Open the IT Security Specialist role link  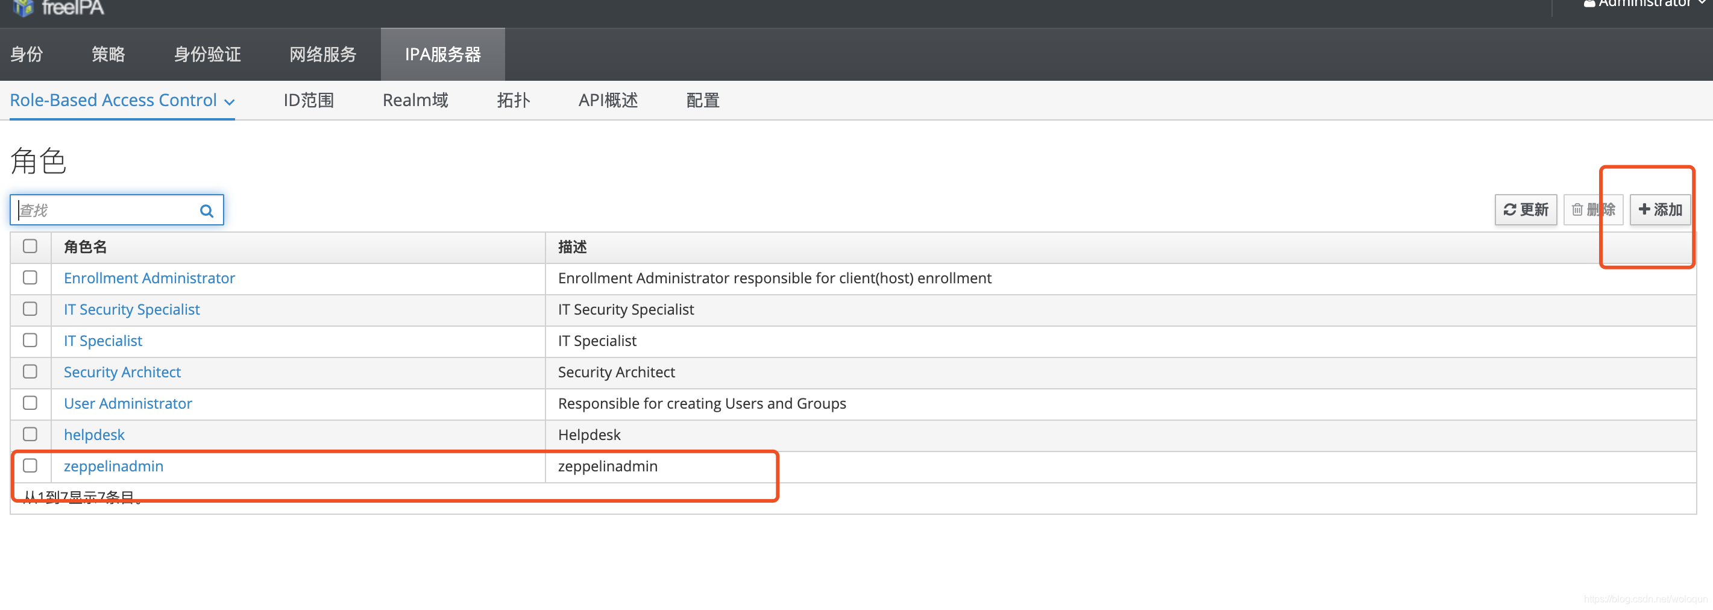tap(131, 309)
